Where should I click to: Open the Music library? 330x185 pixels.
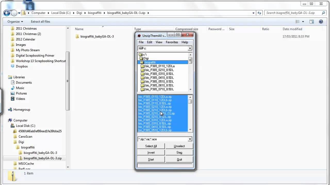[x=20, y=88]
